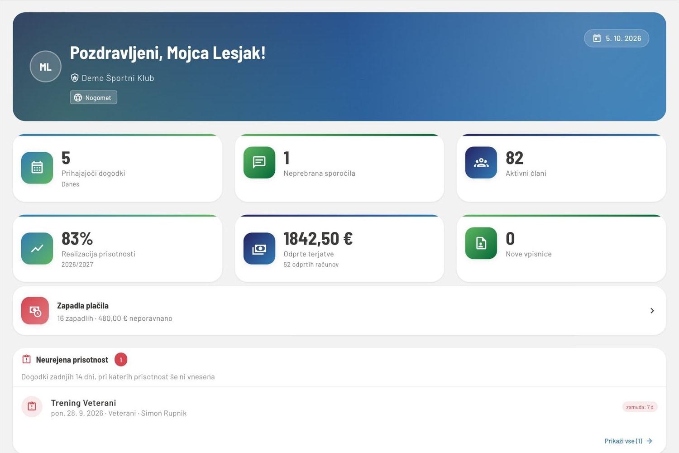
Task: Open the Prikaži vse (1) link
Action: (628, 441)
